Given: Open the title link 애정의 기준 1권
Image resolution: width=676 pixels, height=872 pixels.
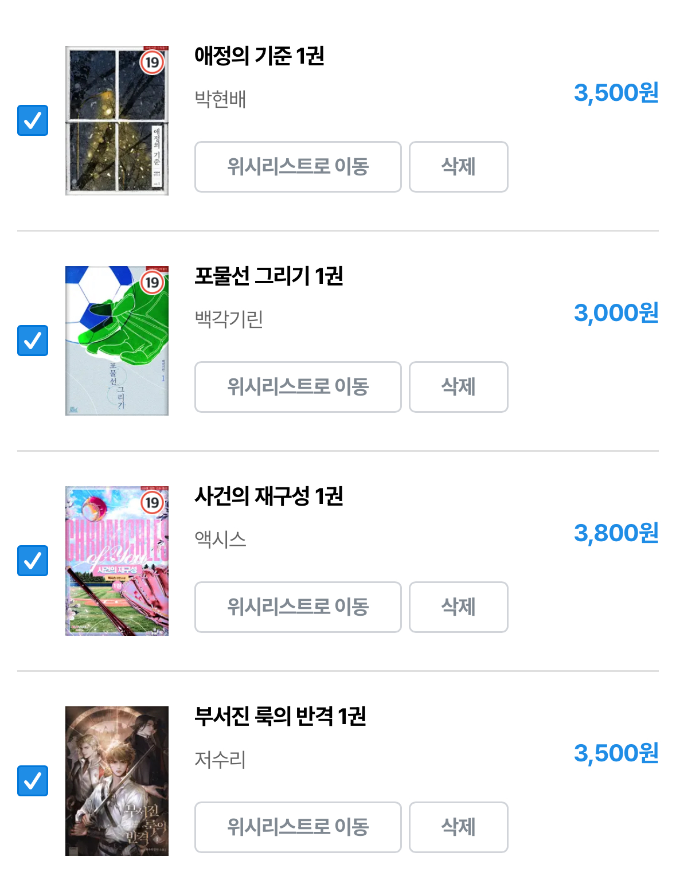Looking at the screenshot, I should click(260, 56).
